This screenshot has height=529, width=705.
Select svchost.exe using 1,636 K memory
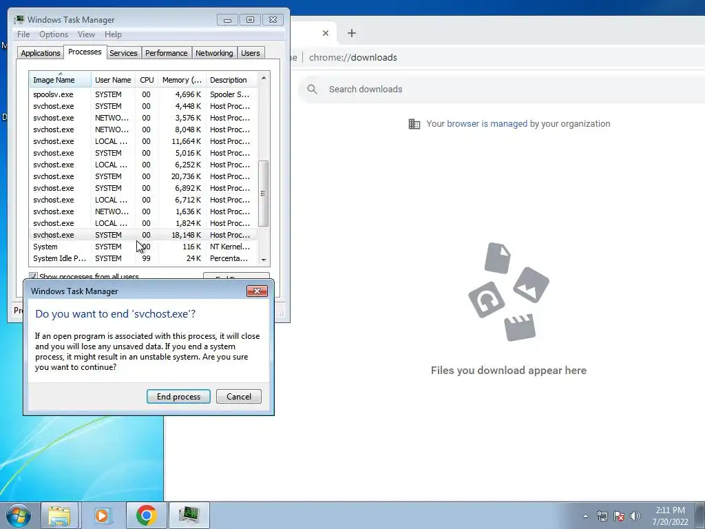click(143, 211)
